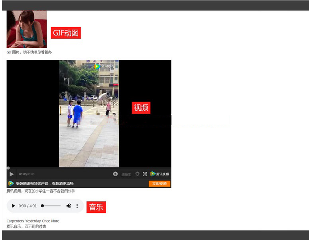Play the Tencent video
309x240 pixels.
[x=12, y=174]
